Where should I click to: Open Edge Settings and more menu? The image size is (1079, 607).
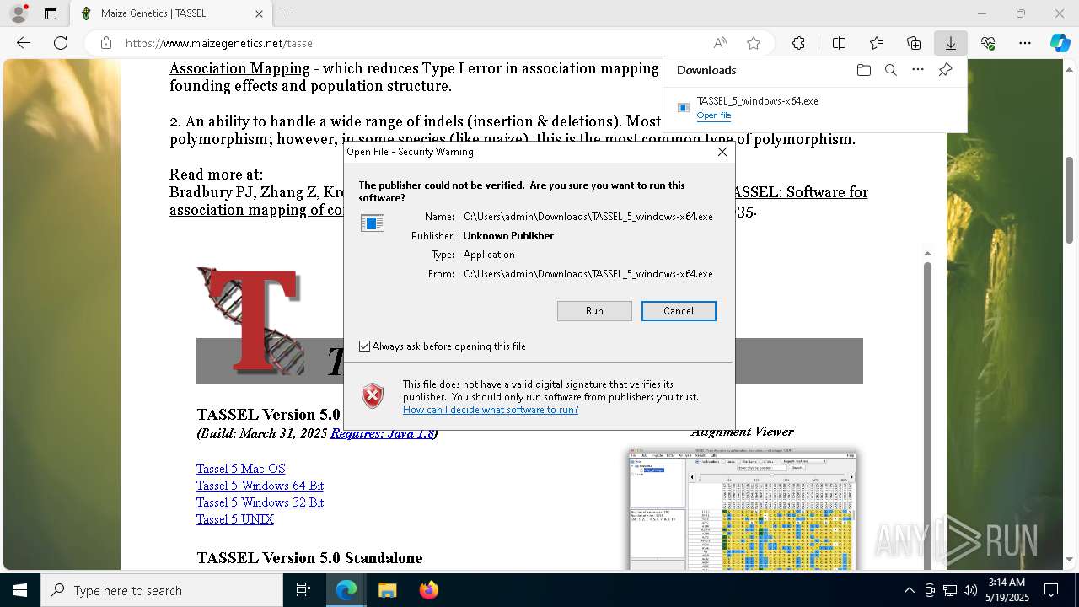tap(1025, 43)
